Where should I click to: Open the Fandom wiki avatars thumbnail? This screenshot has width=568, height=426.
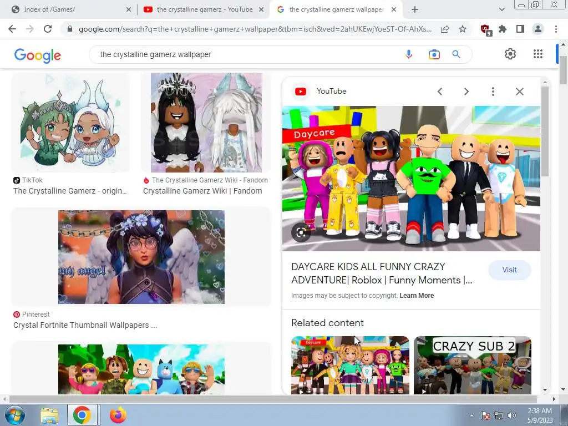coord(206,123)
